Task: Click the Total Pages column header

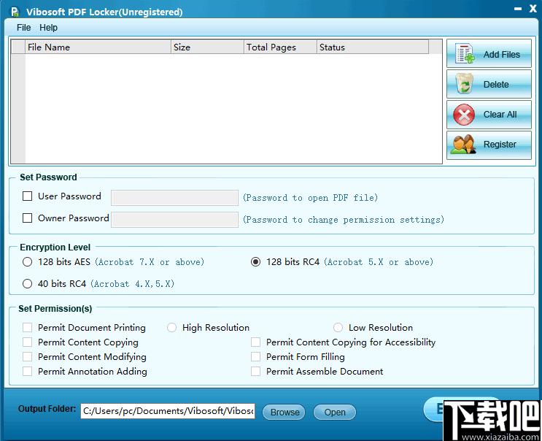Action: click(280, 47)
